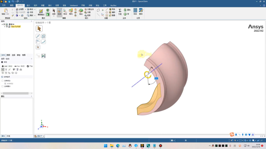This screenshot has width=266, height=149.
Task: Click the Up To tool guide play-arrow icon
Action: click(x=43, y=56)
